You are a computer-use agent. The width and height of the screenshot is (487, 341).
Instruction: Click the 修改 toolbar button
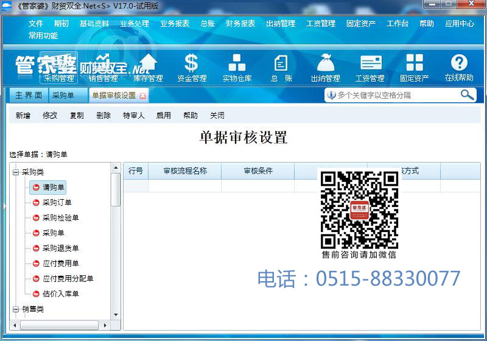pyautogui.click(x=50, y=116)
